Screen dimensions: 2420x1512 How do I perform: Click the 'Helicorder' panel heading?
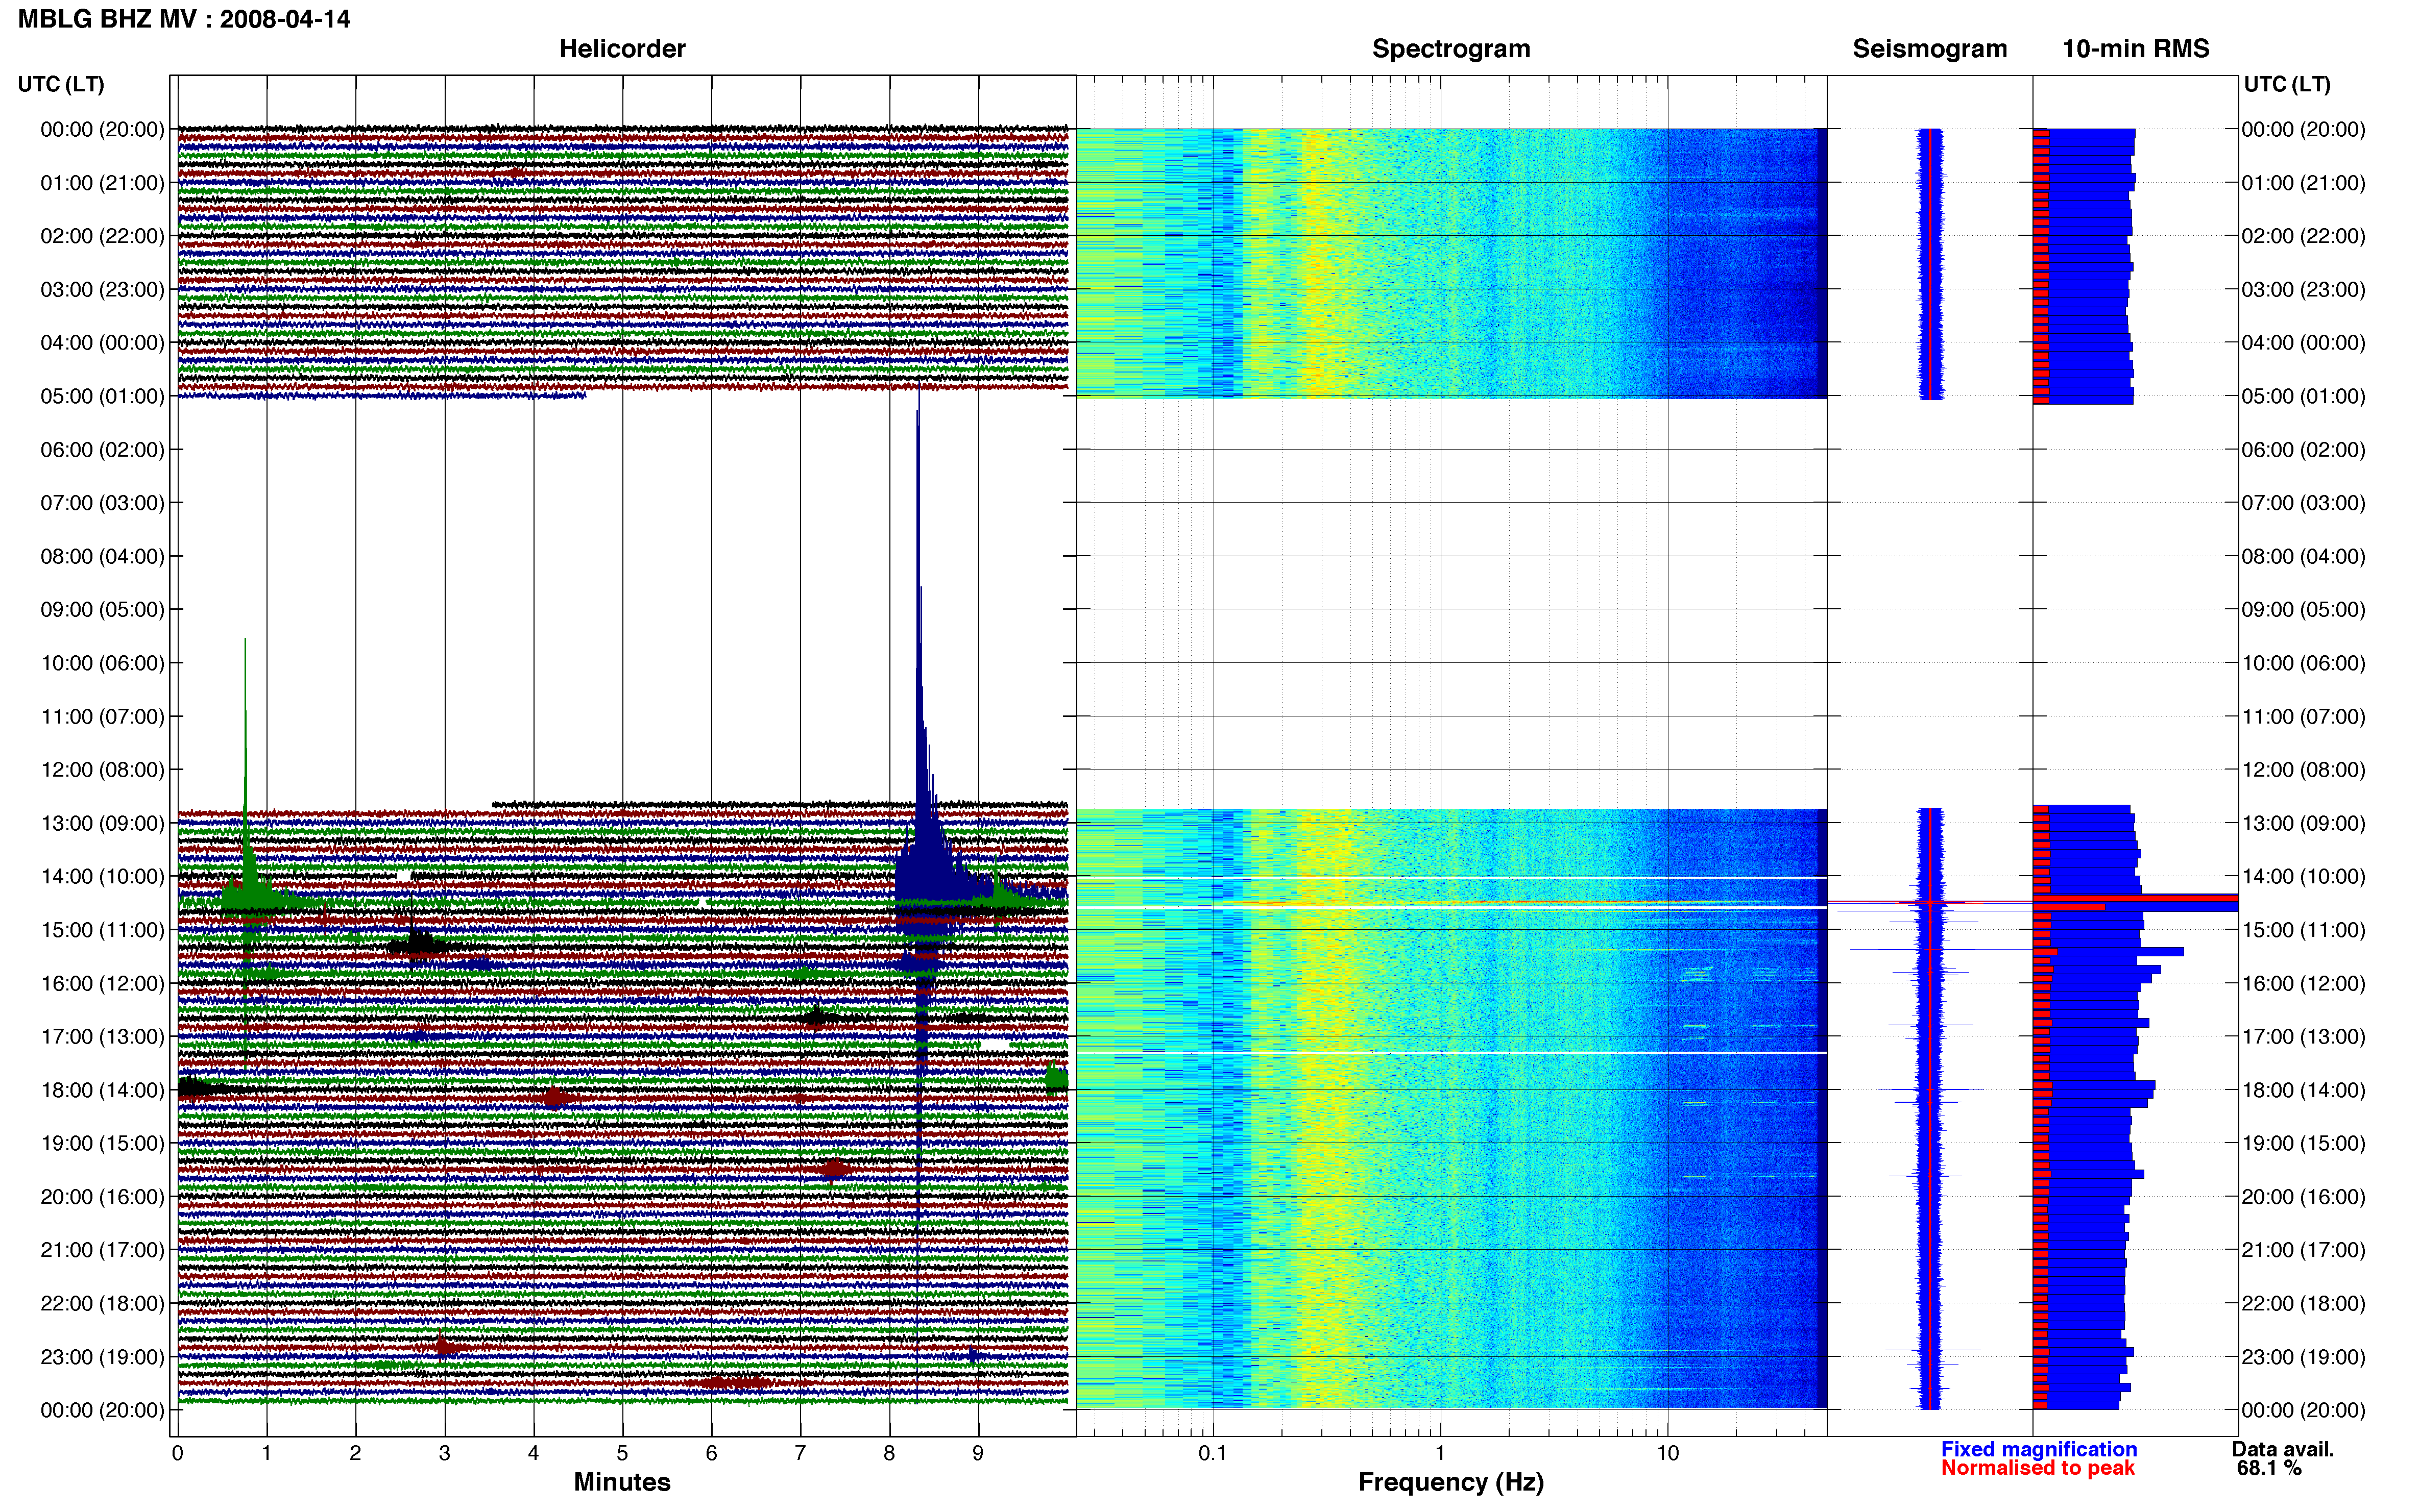pos(622,49)
